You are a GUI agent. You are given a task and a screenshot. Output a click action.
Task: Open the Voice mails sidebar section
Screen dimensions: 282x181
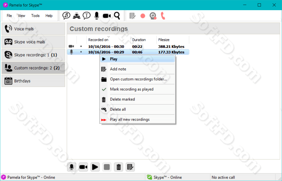coord(33,29)
